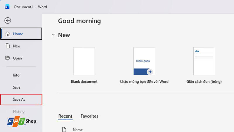Click the back arrow circle icon
This screenshot has width=234, height=132.
(x=8, y=21)
